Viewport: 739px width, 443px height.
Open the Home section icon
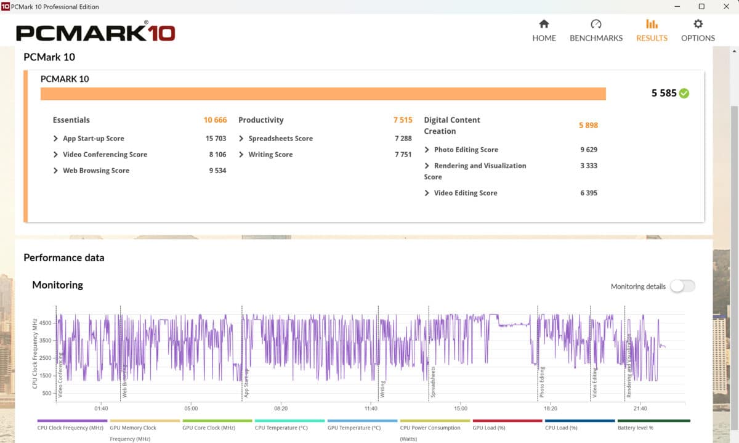tap(544, 24)
